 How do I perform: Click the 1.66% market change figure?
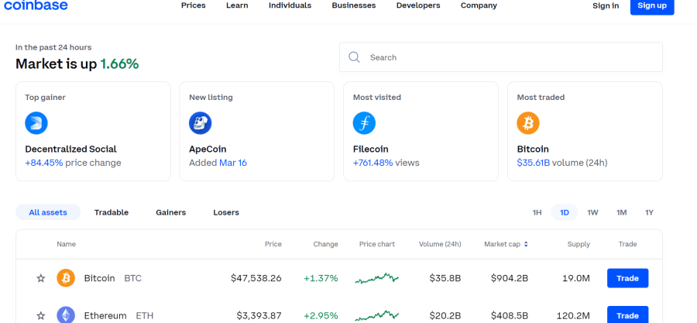coord(119,64)
